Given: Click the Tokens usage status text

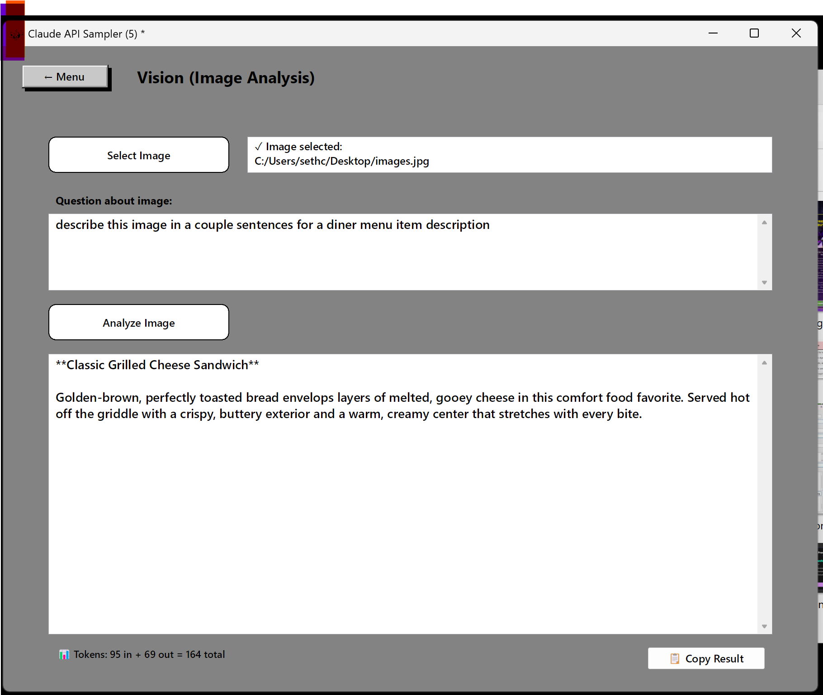Looking at the screenshot, I should 149,655.
